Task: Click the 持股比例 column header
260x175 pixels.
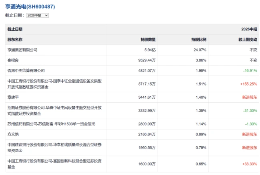Action: [199, 40]
